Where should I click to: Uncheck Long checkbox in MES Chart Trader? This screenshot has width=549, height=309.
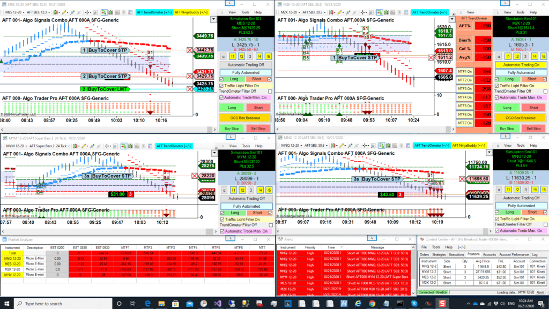click(221, 79)
